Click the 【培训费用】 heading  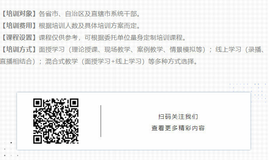(x=19, y=25)
